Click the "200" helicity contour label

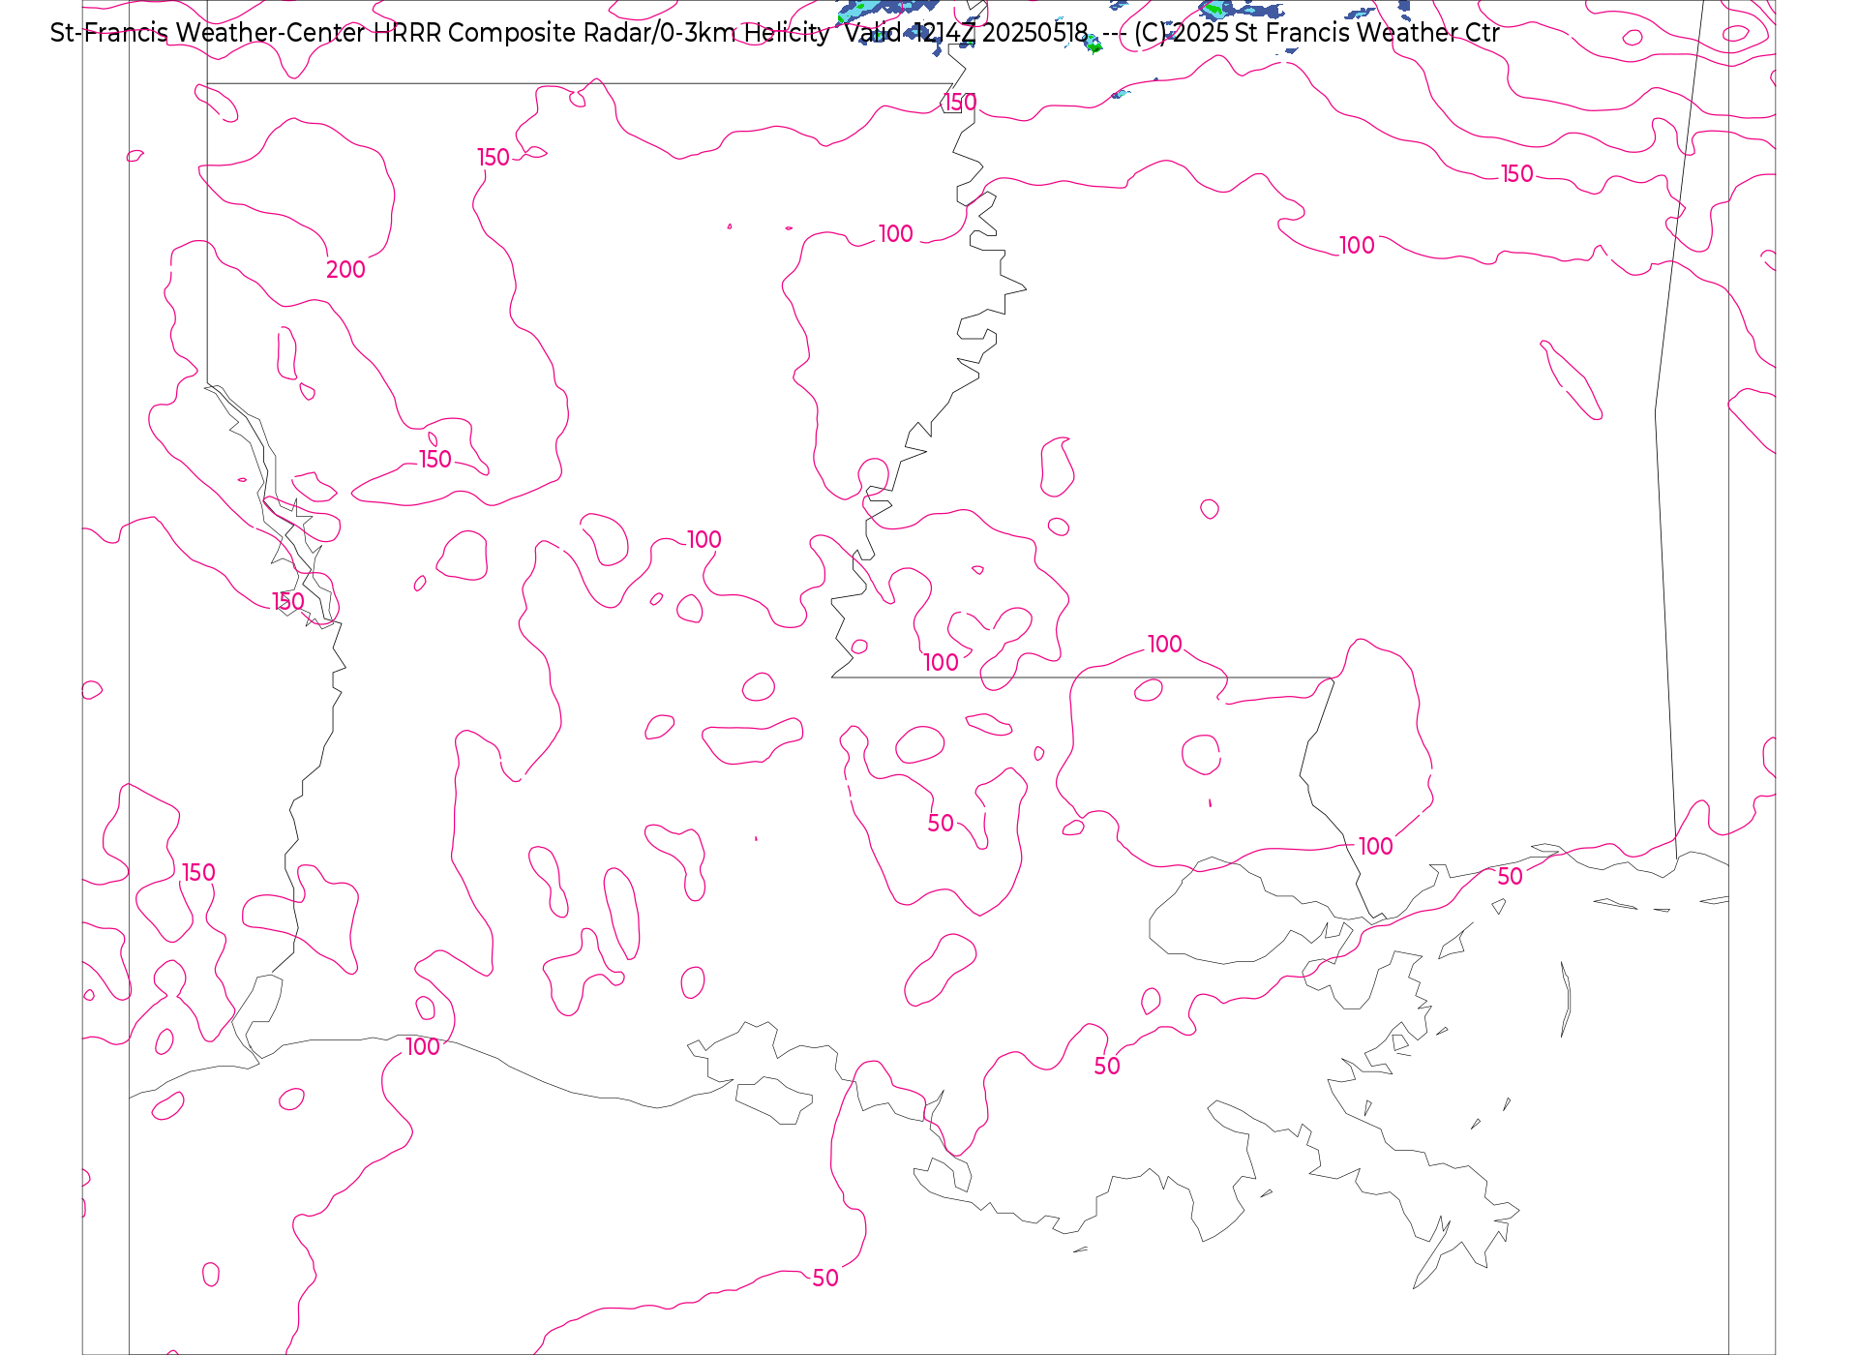tap(345, 270)
